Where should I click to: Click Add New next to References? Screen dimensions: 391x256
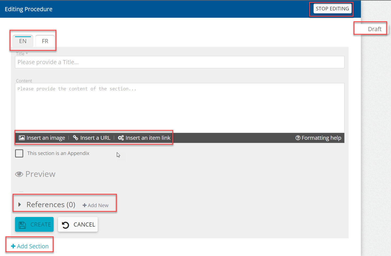tap(95, 205)
